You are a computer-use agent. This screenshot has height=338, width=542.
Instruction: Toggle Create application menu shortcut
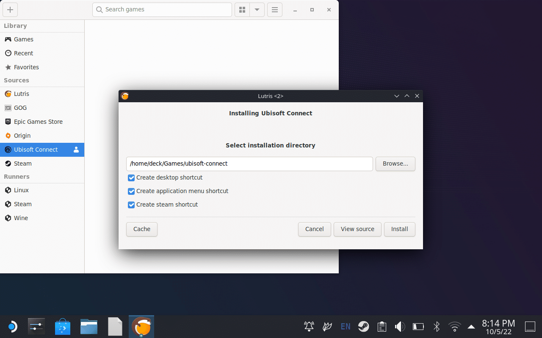pos(131,191)
